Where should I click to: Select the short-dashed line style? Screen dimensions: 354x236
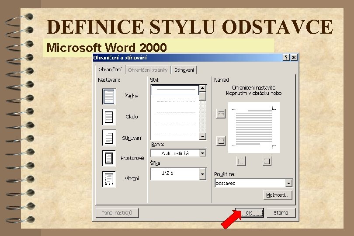pyautogui.click(x=176, y=112)
